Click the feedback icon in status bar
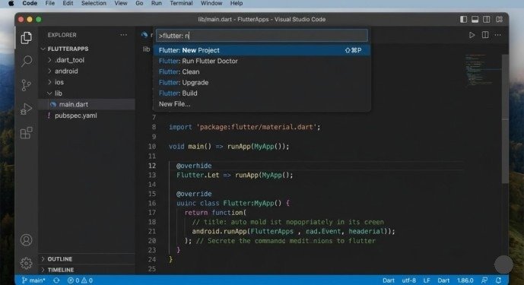Image resolution: width=524 pixels, height=285 pixels. coord(484,280)
